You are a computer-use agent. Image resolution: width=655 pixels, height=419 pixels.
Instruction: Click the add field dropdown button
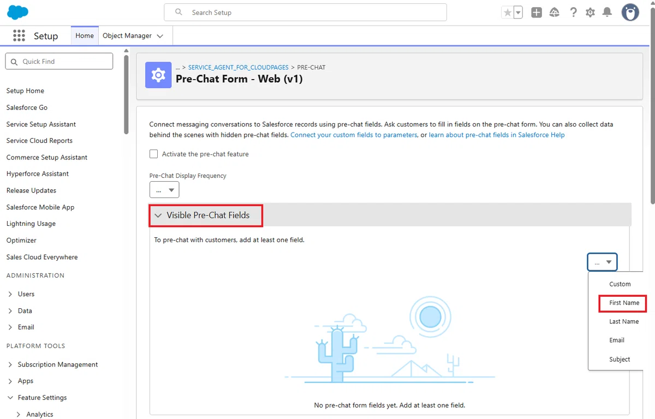pyautogui.click(x=602, y=262)
